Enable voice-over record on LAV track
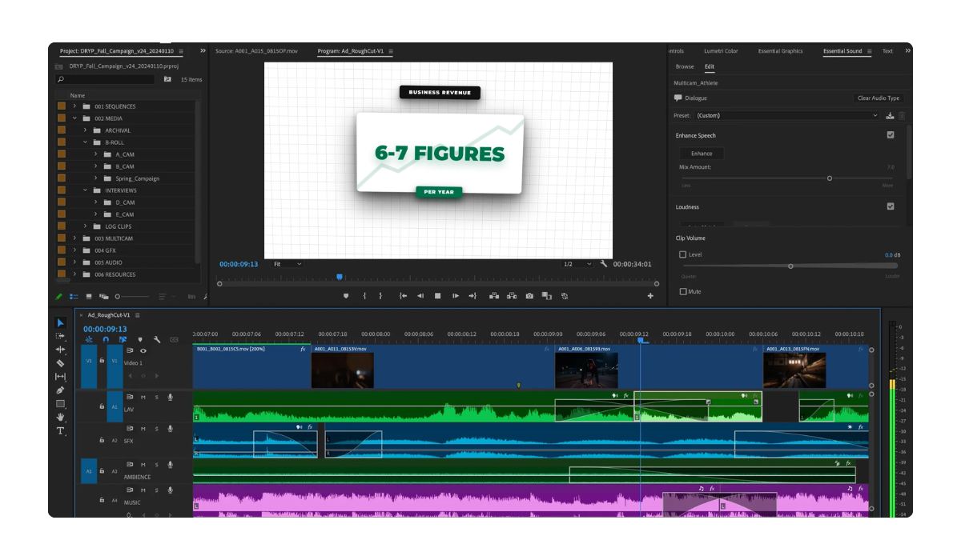Viewport: 961px width, 560px height. click(170, 397)
